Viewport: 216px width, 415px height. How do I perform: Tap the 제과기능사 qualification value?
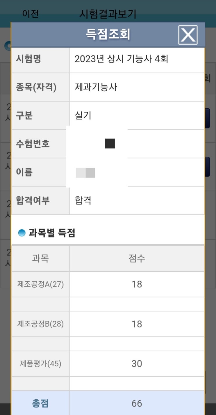point(96,87)
